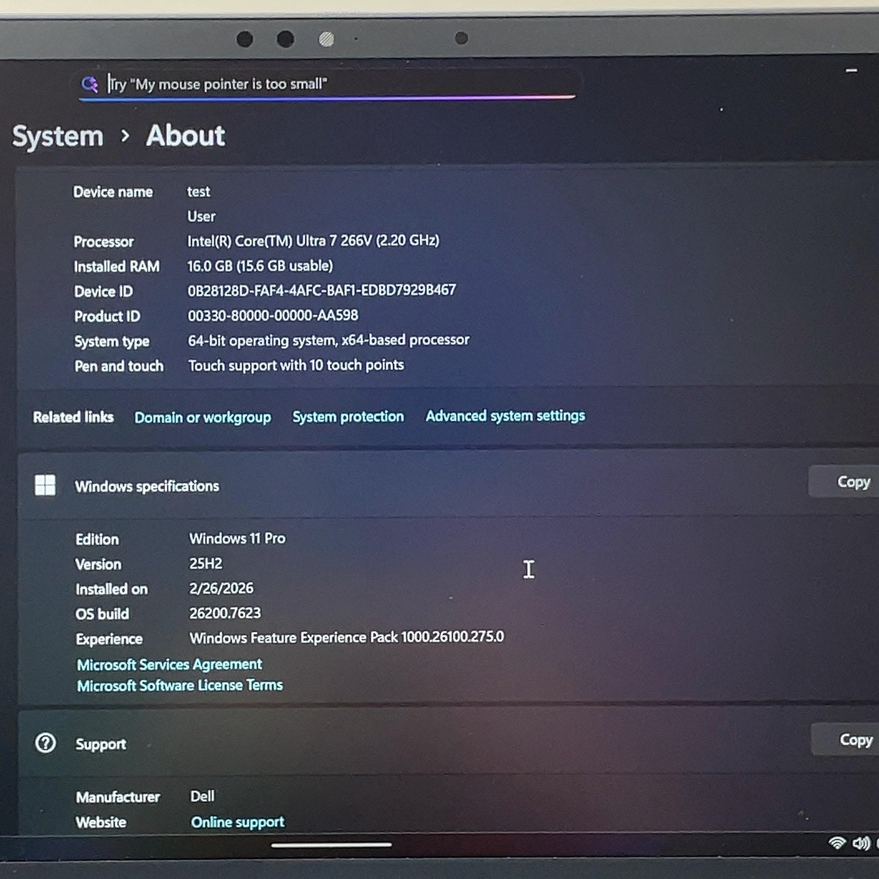Image resolution: width=879 pixels, height=879 pixels.
Task: Select the OS build value '26200.7623'
Action: (225, 613)
